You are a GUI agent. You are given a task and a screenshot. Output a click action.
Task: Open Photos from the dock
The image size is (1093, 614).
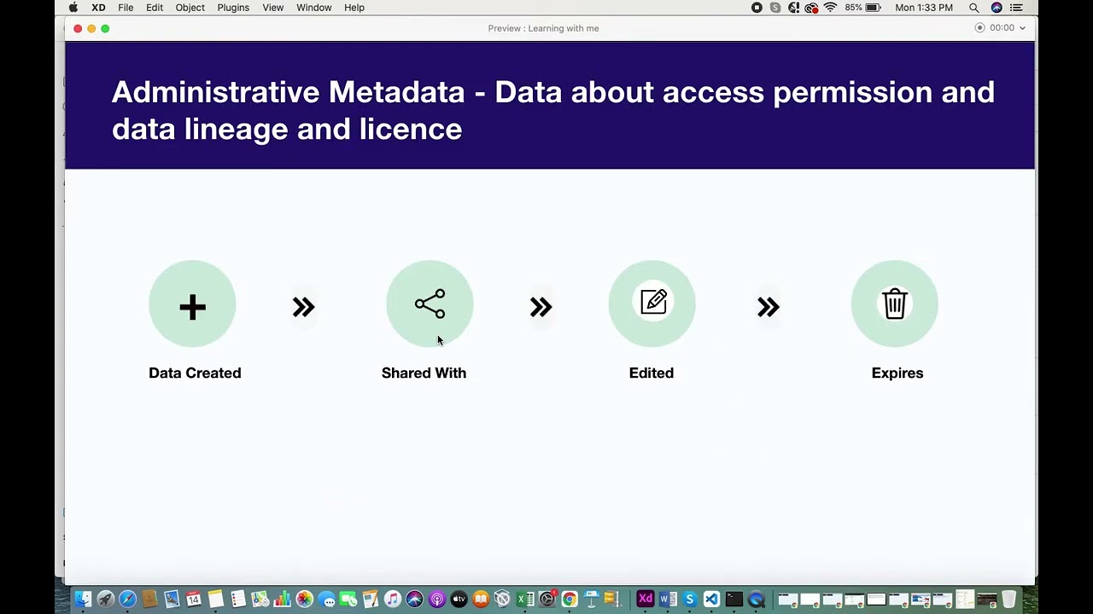(305, 600)
